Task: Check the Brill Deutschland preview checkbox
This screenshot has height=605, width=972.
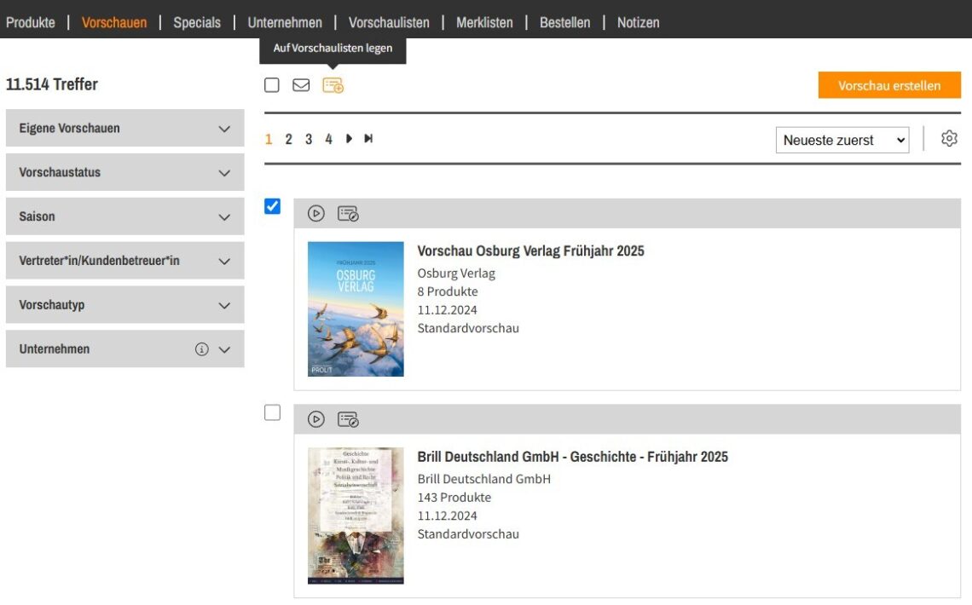Action: click(273, 412)
